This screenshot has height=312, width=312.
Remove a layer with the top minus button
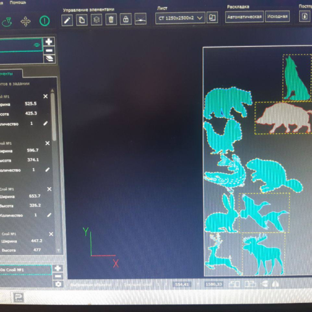click(49, 51)
